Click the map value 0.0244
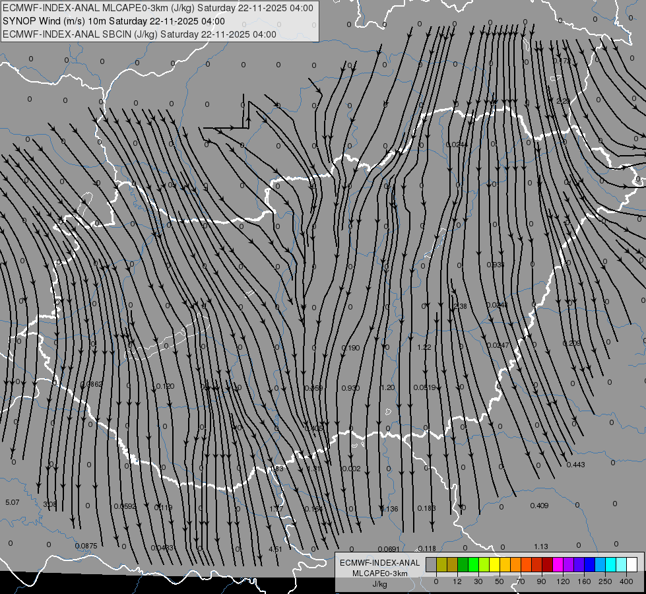 [457, 145]
